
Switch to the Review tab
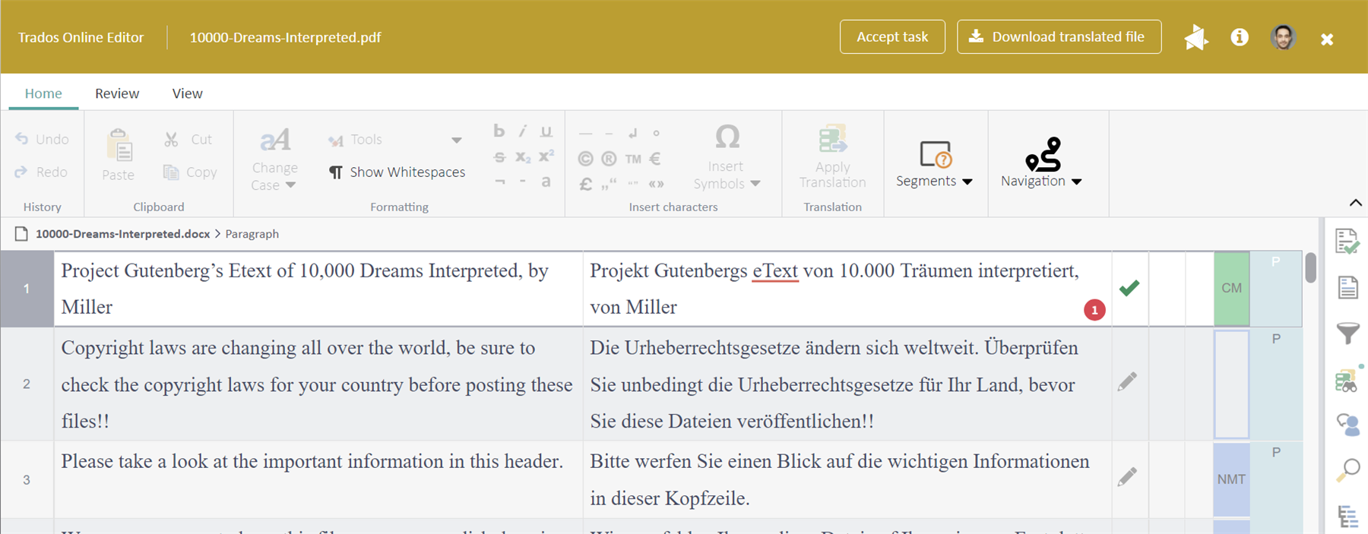117,93
